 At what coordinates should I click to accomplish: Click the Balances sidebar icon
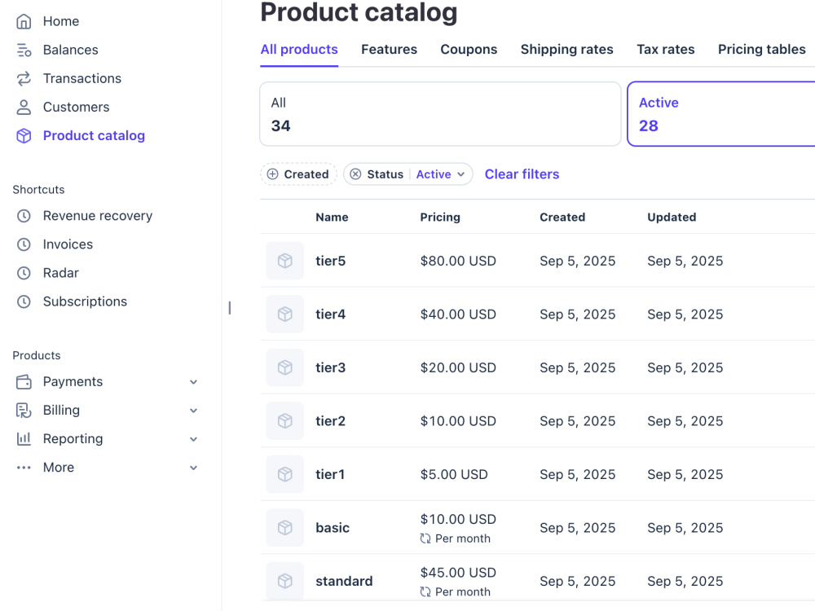24,50
